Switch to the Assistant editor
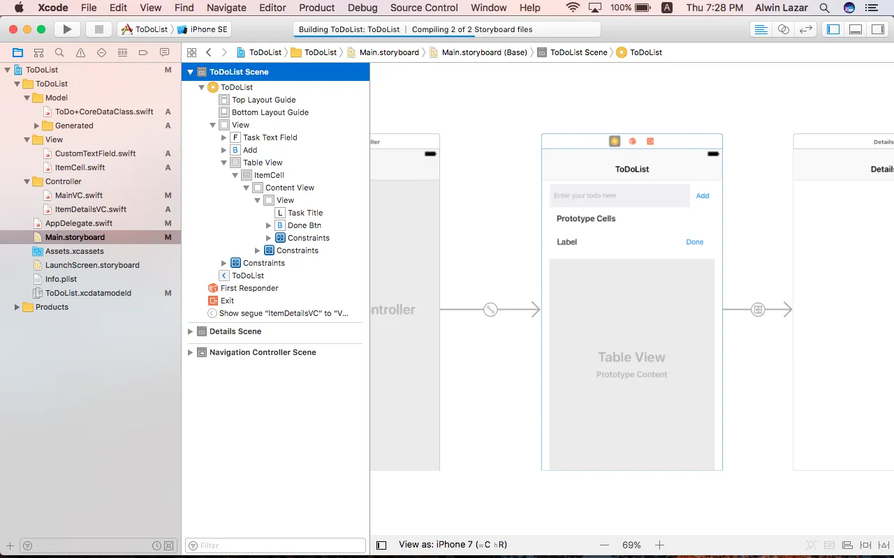Image resolution: width=894 pixels, height=558 pixels. [784, 29]
